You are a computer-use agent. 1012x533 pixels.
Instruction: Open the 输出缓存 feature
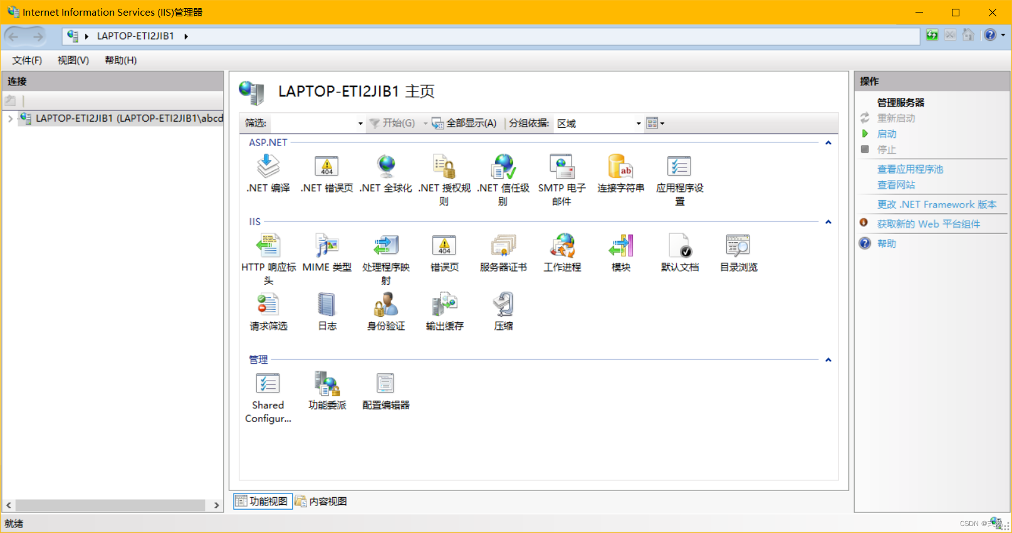tap(444, 312)
